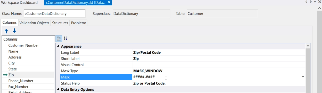Select the State column
This screenshot has width=322, height=93.
coord(13,69)
